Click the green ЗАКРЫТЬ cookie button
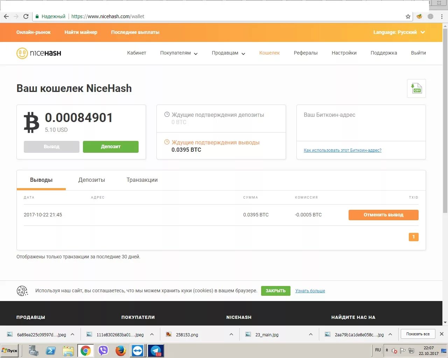Screen dimensions: 448x358 pyautogui.click(x=275, y=291)
